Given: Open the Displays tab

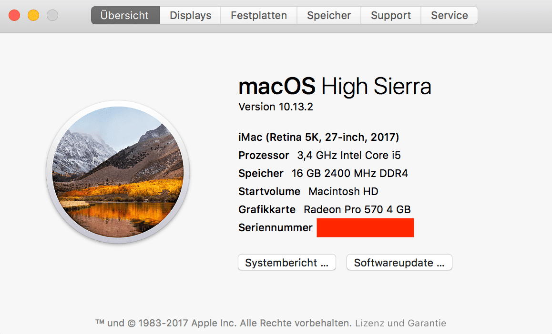Looking at the screenshot, I should click(191, 15).
